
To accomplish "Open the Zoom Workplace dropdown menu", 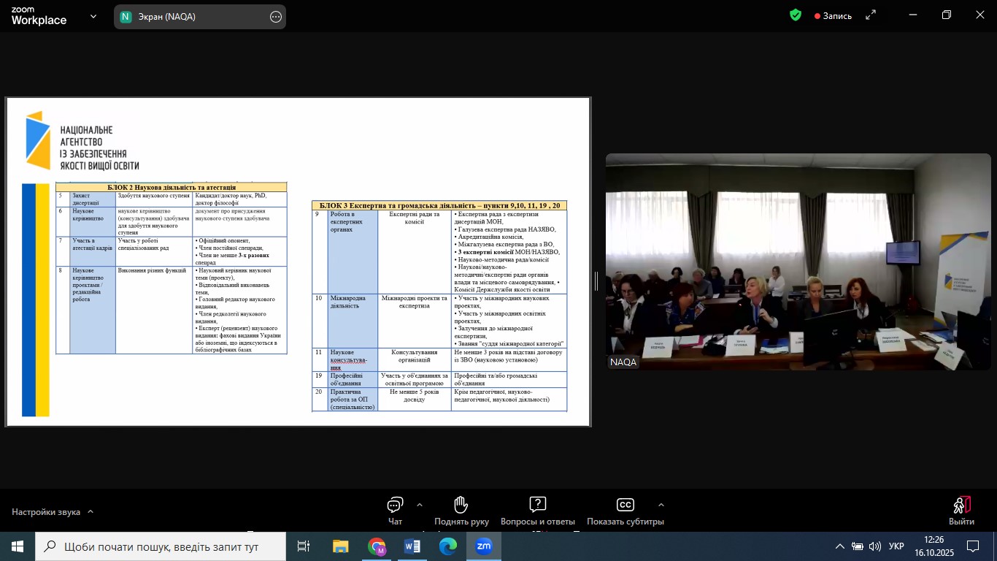I will (x=93, y=17).
